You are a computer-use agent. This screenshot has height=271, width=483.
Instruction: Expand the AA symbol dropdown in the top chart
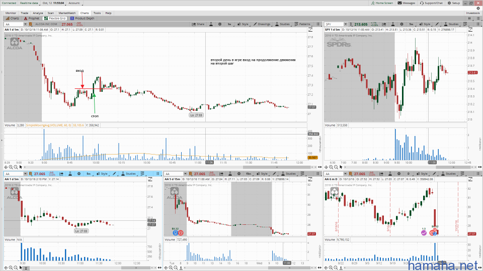pyautogui.click(x=25, y=24)
